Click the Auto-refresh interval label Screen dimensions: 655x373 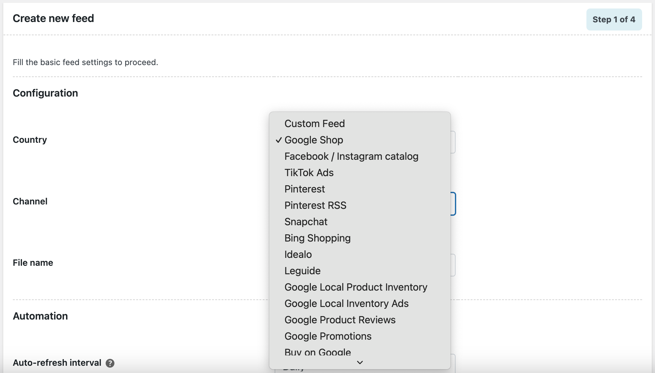point(57,363)
